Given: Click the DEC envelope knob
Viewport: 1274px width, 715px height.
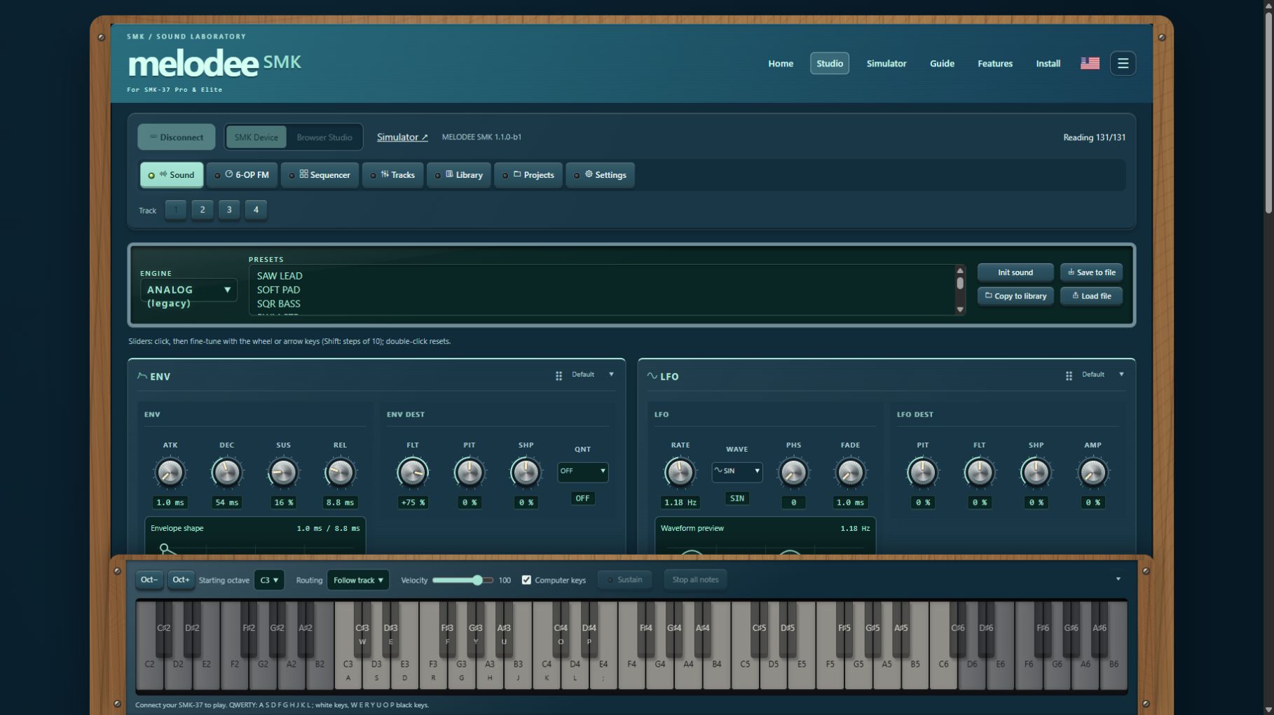Looking at the screenshot, I should tap(226, 473).
